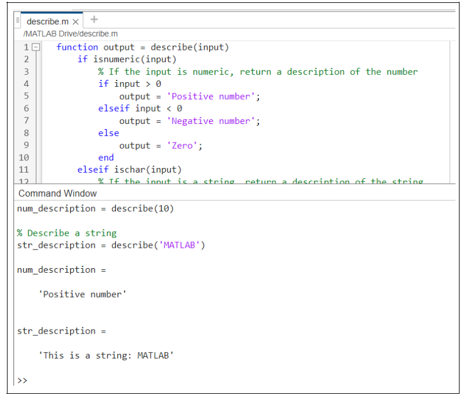
Task: Click line number 4 in the gutter
Action: (x=26, y=84)
